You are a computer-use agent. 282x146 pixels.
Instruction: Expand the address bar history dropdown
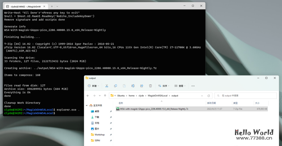pyautogui.click(x=202, y=96)
